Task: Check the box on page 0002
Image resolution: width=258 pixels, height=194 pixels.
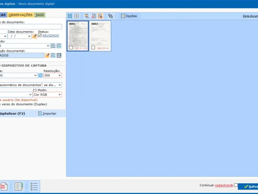Action: (93, 48)
